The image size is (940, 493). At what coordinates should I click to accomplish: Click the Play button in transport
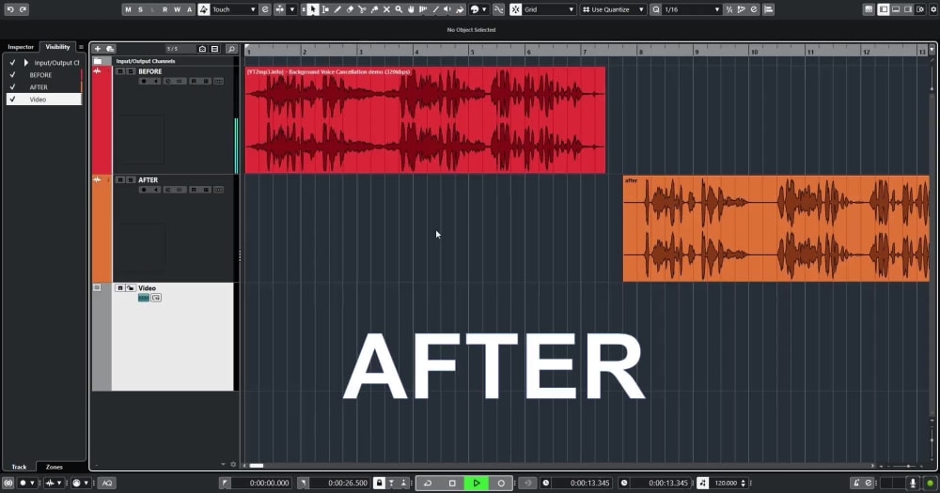pos(477,483)
